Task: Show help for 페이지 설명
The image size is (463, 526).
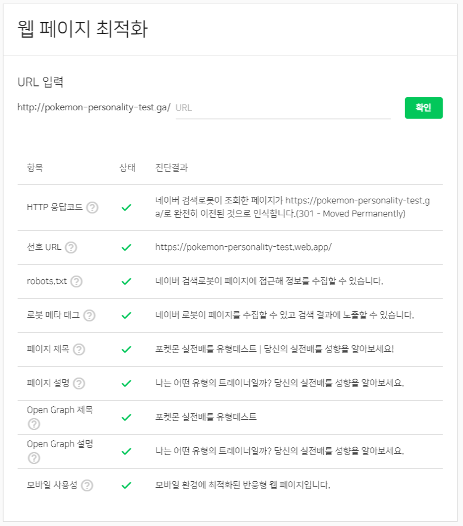Action: pos(79,383)
